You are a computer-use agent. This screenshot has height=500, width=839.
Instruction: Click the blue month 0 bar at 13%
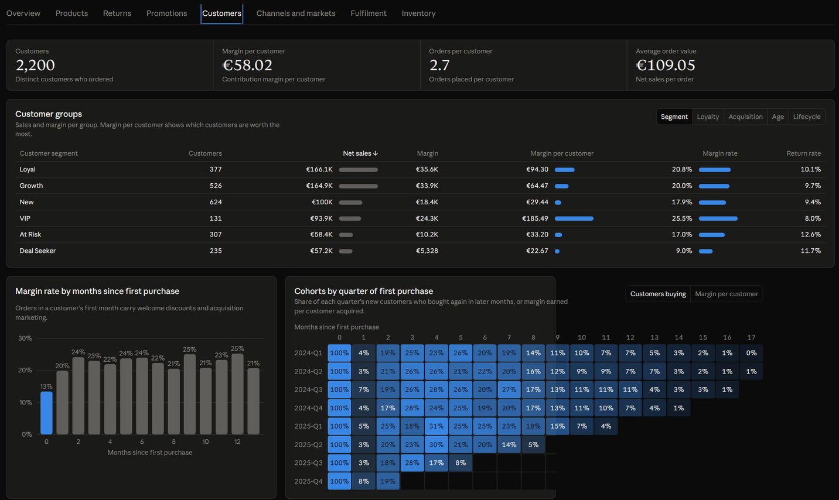(46, 413)
